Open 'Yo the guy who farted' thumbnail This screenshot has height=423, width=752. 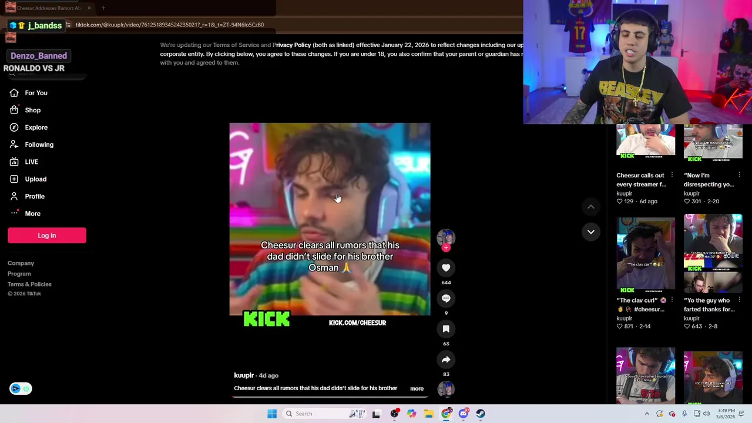tap(713, 253)
